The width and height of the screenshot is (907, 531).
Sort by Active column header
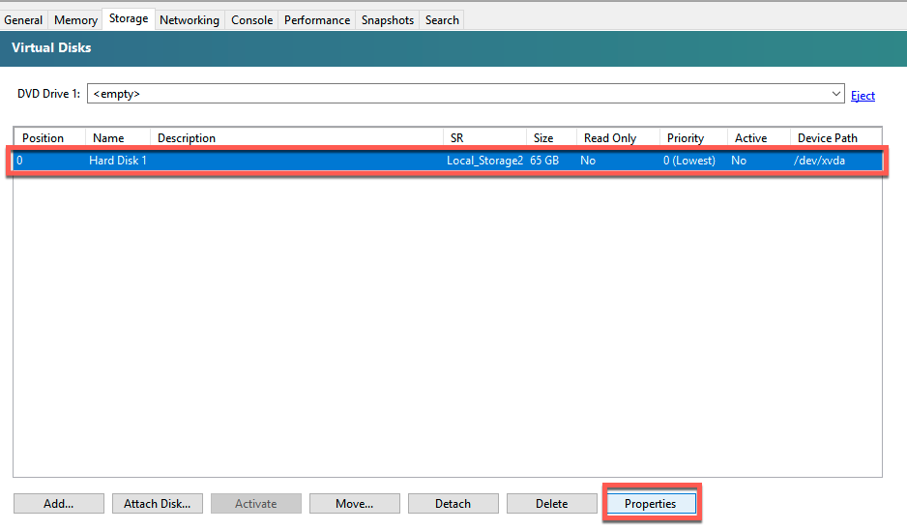758,137
